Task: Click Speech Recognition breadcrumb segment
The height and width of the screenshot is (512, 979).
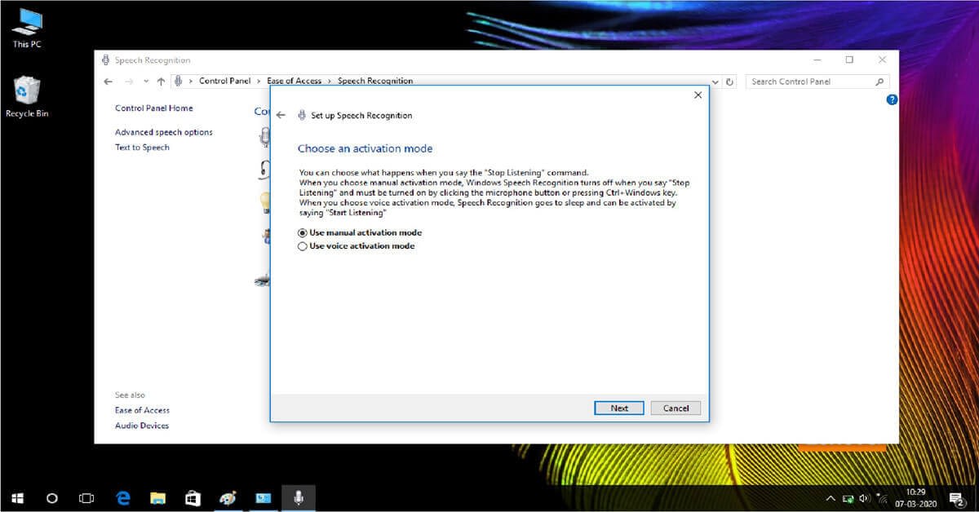Action: point(375,81)
